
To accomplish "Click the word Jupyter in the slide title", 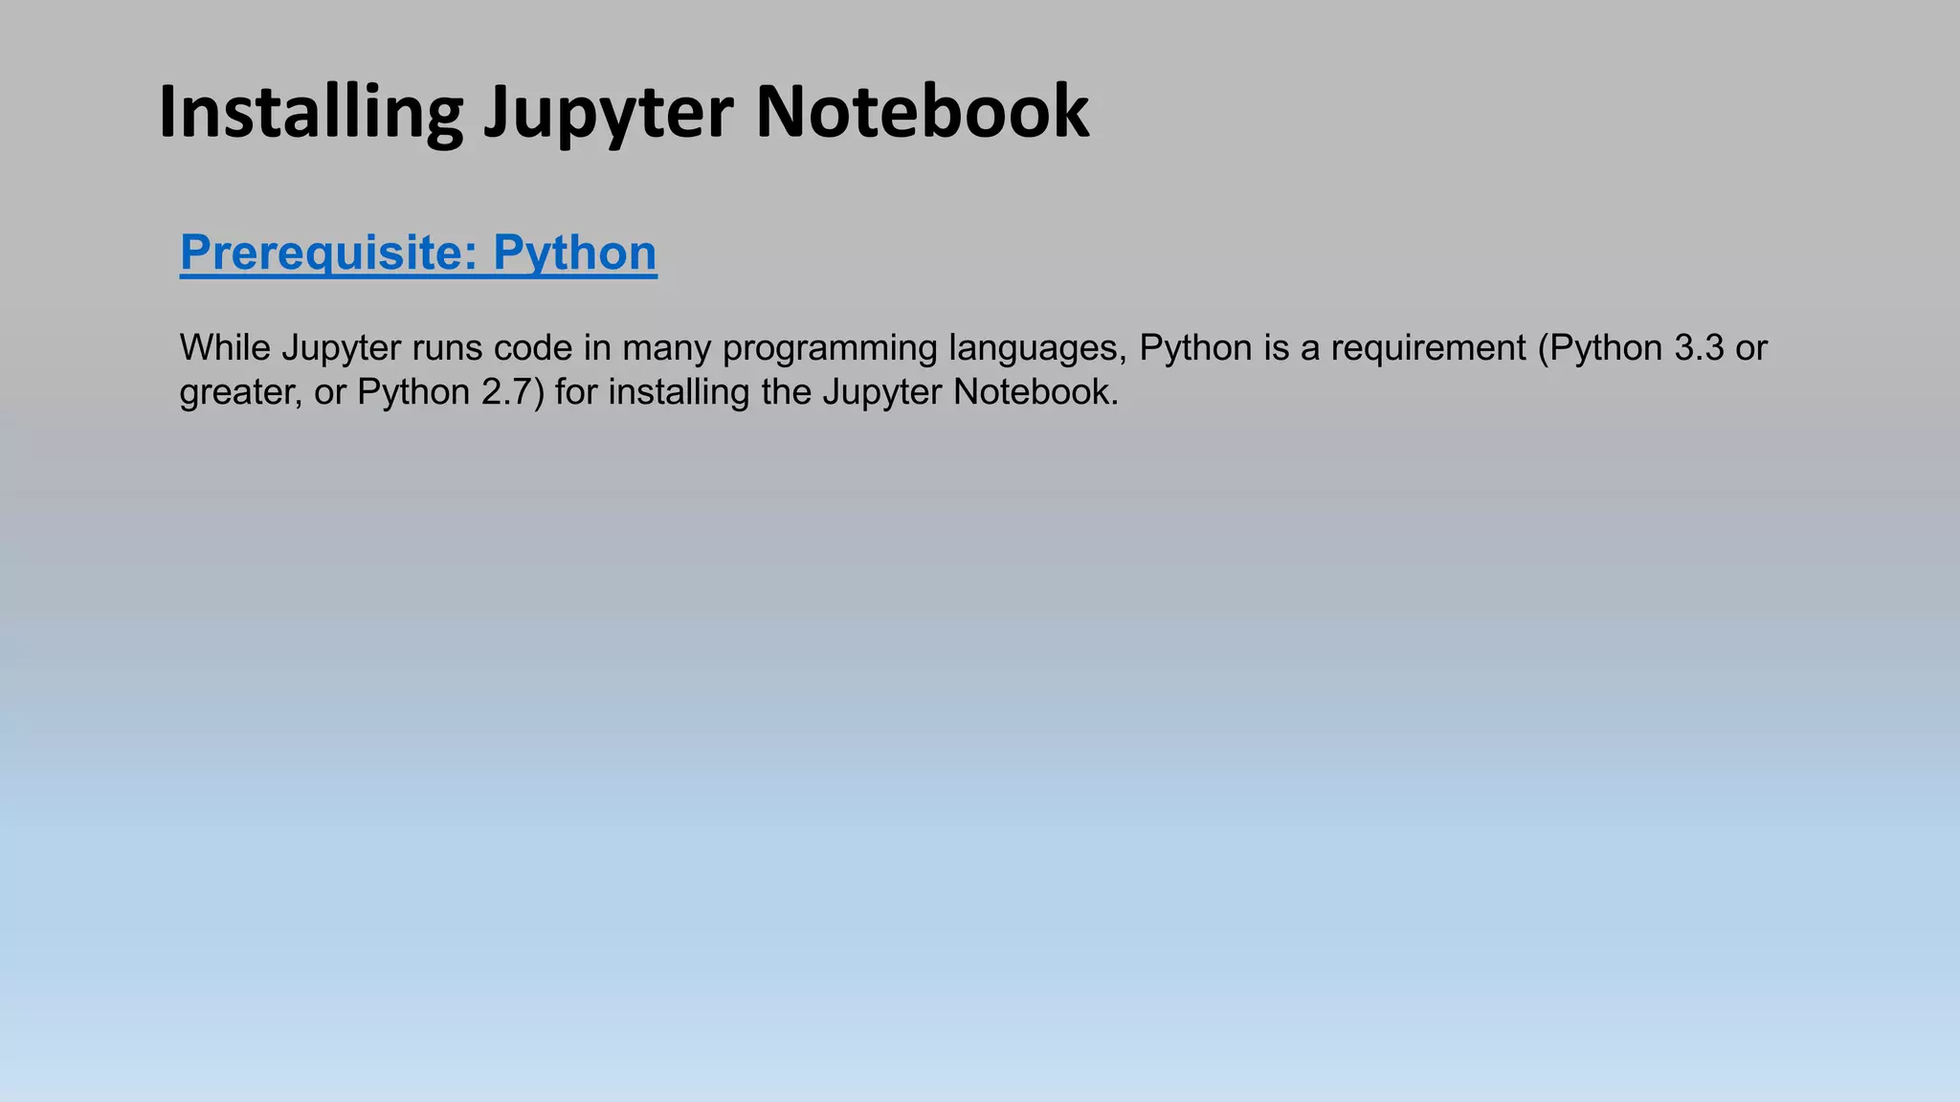I will (608, 112).
